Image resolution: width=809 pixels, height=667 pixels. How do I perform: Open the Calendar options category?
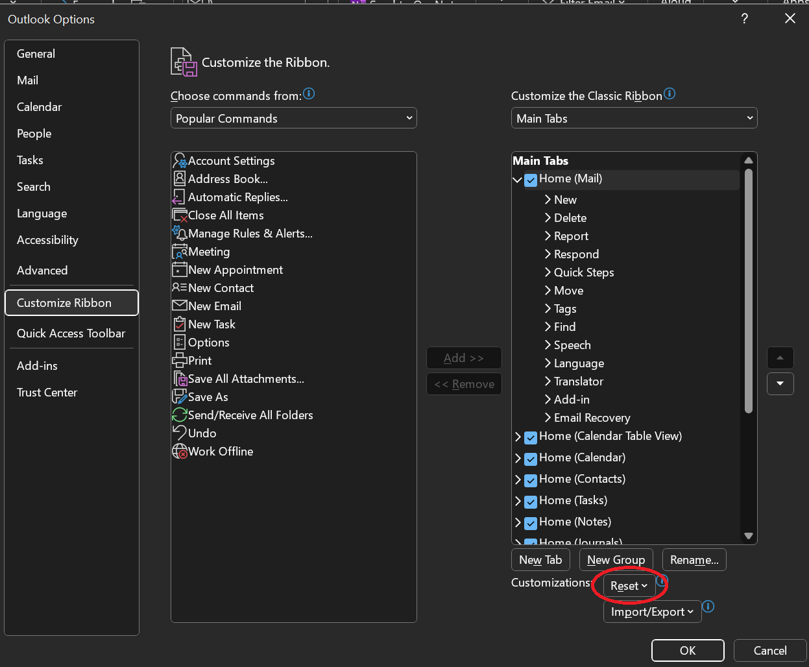71,107
